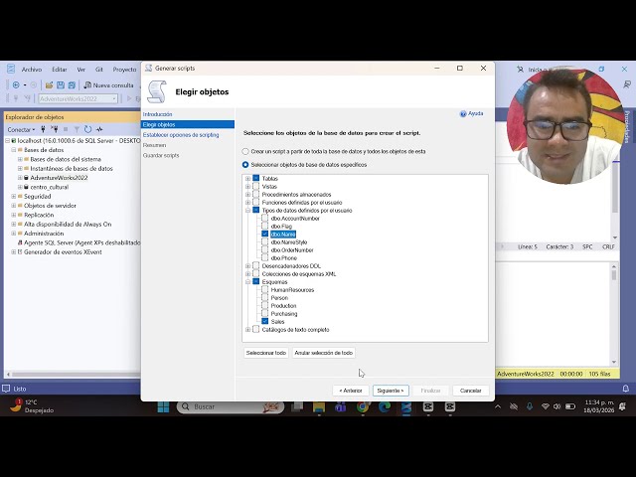The image size is (636, 477).
Task: Click the Cancelar button
Action: [470, 391]
